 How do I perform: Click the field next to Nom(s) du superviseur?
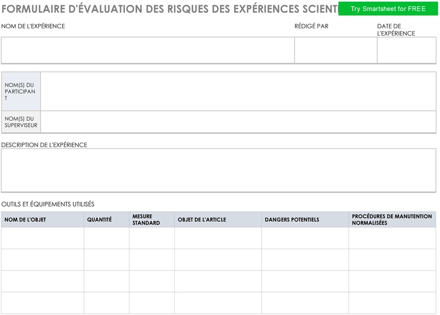[x=238, y=122]
